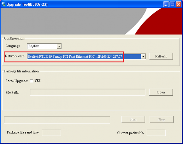Maximize the Upgrade Tool window

click(172, 4)
